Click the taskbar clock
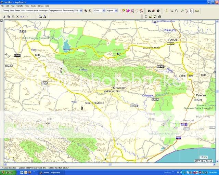 coord(213,173)
